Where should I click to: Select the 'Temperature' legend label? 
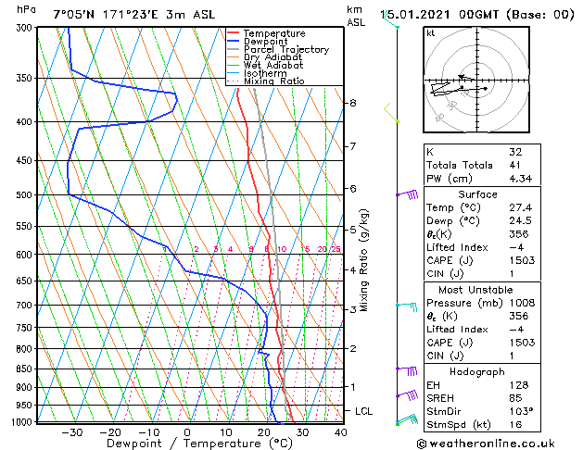pos(274,33)
